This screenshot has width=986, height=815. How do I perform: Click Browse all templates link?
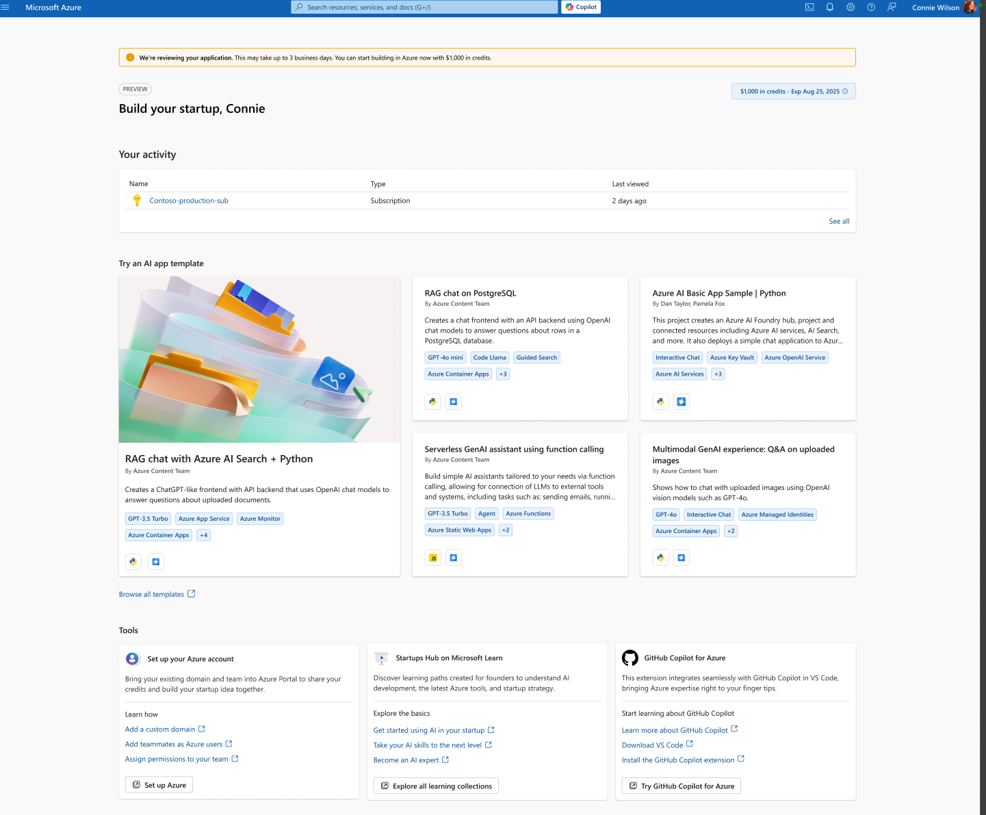(157, 594)
